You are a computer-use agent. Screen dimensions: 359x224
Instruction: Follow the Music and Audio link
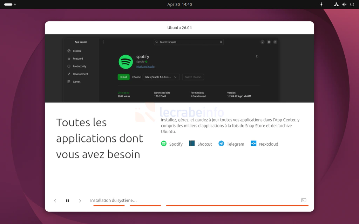tap(145, 66)
